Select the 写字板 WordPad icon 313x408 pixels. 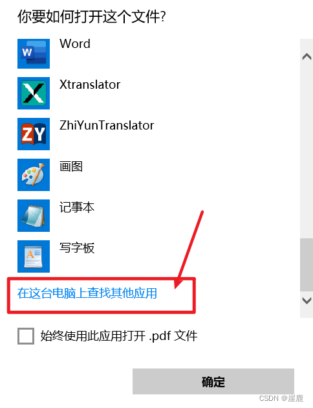point(34,256)
